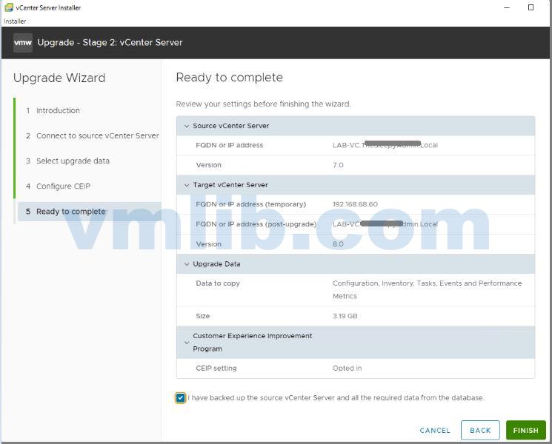Click the CEIP setting label
The height and width of the screenshot is (444, 552).
tap(216, 368)
